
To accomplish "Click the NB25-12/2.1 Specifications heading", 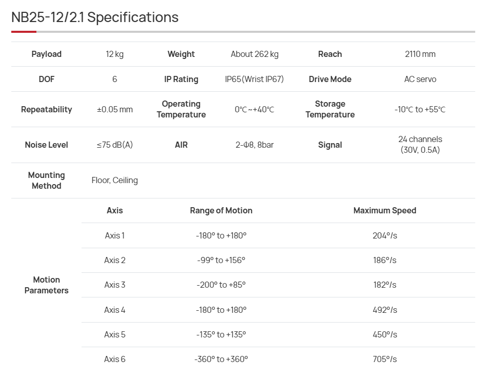I will click(x=95, y=17).
